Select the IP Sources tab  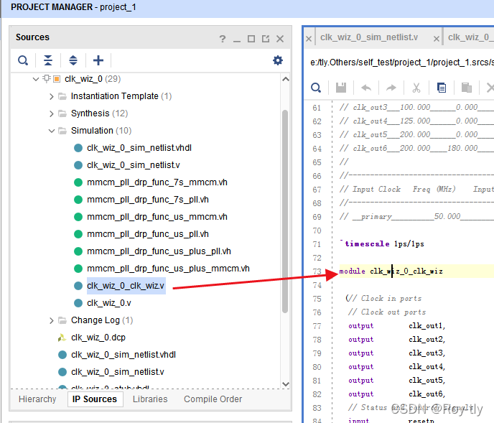tap(95, 399)
